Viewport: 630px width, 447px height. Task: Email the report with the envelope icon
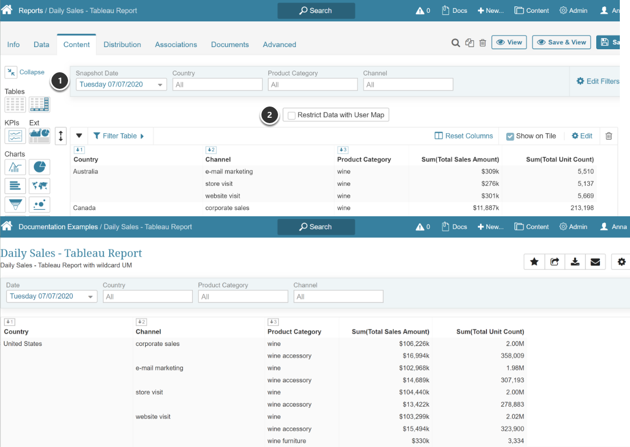[595, 262]
